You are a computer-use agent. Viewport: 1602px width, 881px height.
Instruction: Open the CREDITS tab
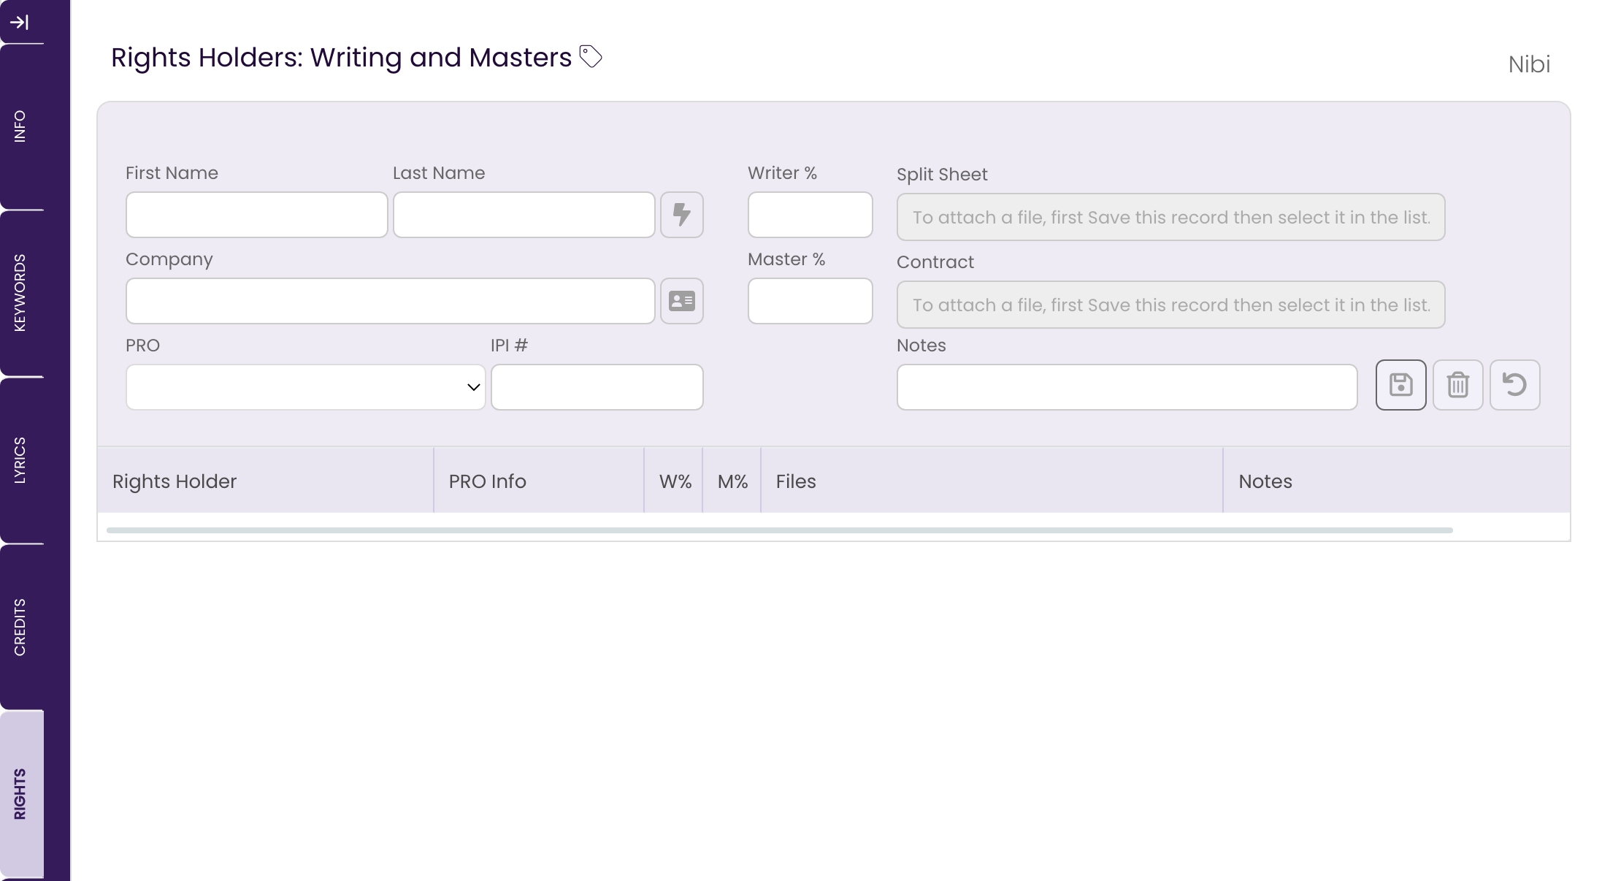[20, 627]
